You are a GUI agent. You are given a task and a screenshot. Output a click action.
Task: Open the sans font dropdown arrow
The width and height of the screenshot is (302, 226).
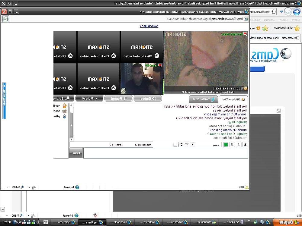pos(192,145)
